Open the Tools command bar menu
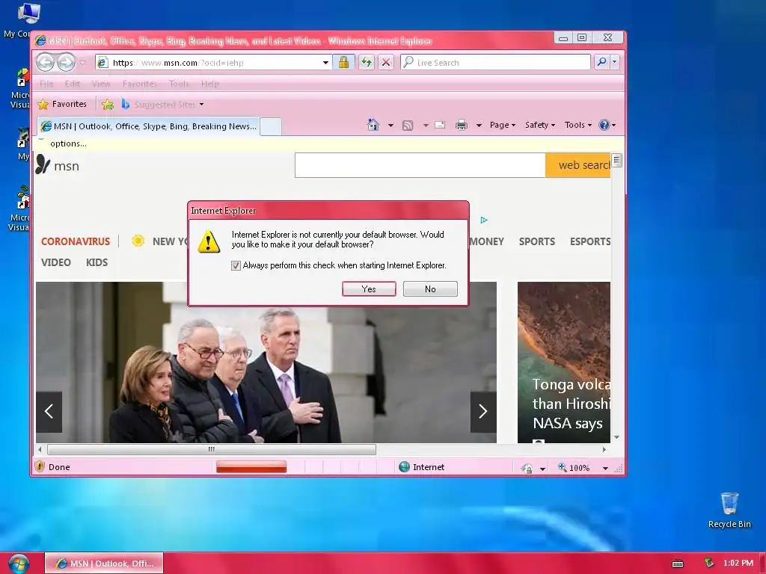 578,125
